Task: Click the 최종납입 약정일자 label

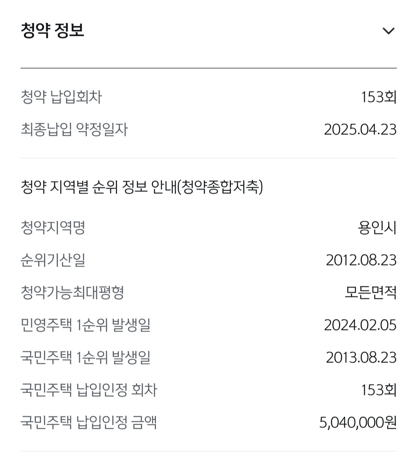Action: pos(74,130)
